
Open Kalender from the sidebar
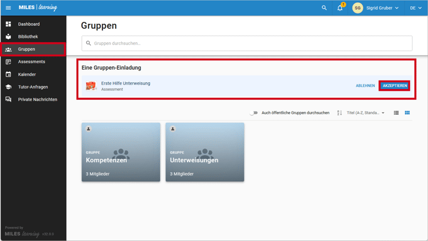click(27, 74)
